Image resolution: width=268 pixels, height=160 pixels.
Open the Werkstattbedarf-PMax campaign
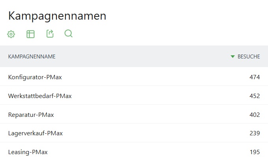[40, 96]
